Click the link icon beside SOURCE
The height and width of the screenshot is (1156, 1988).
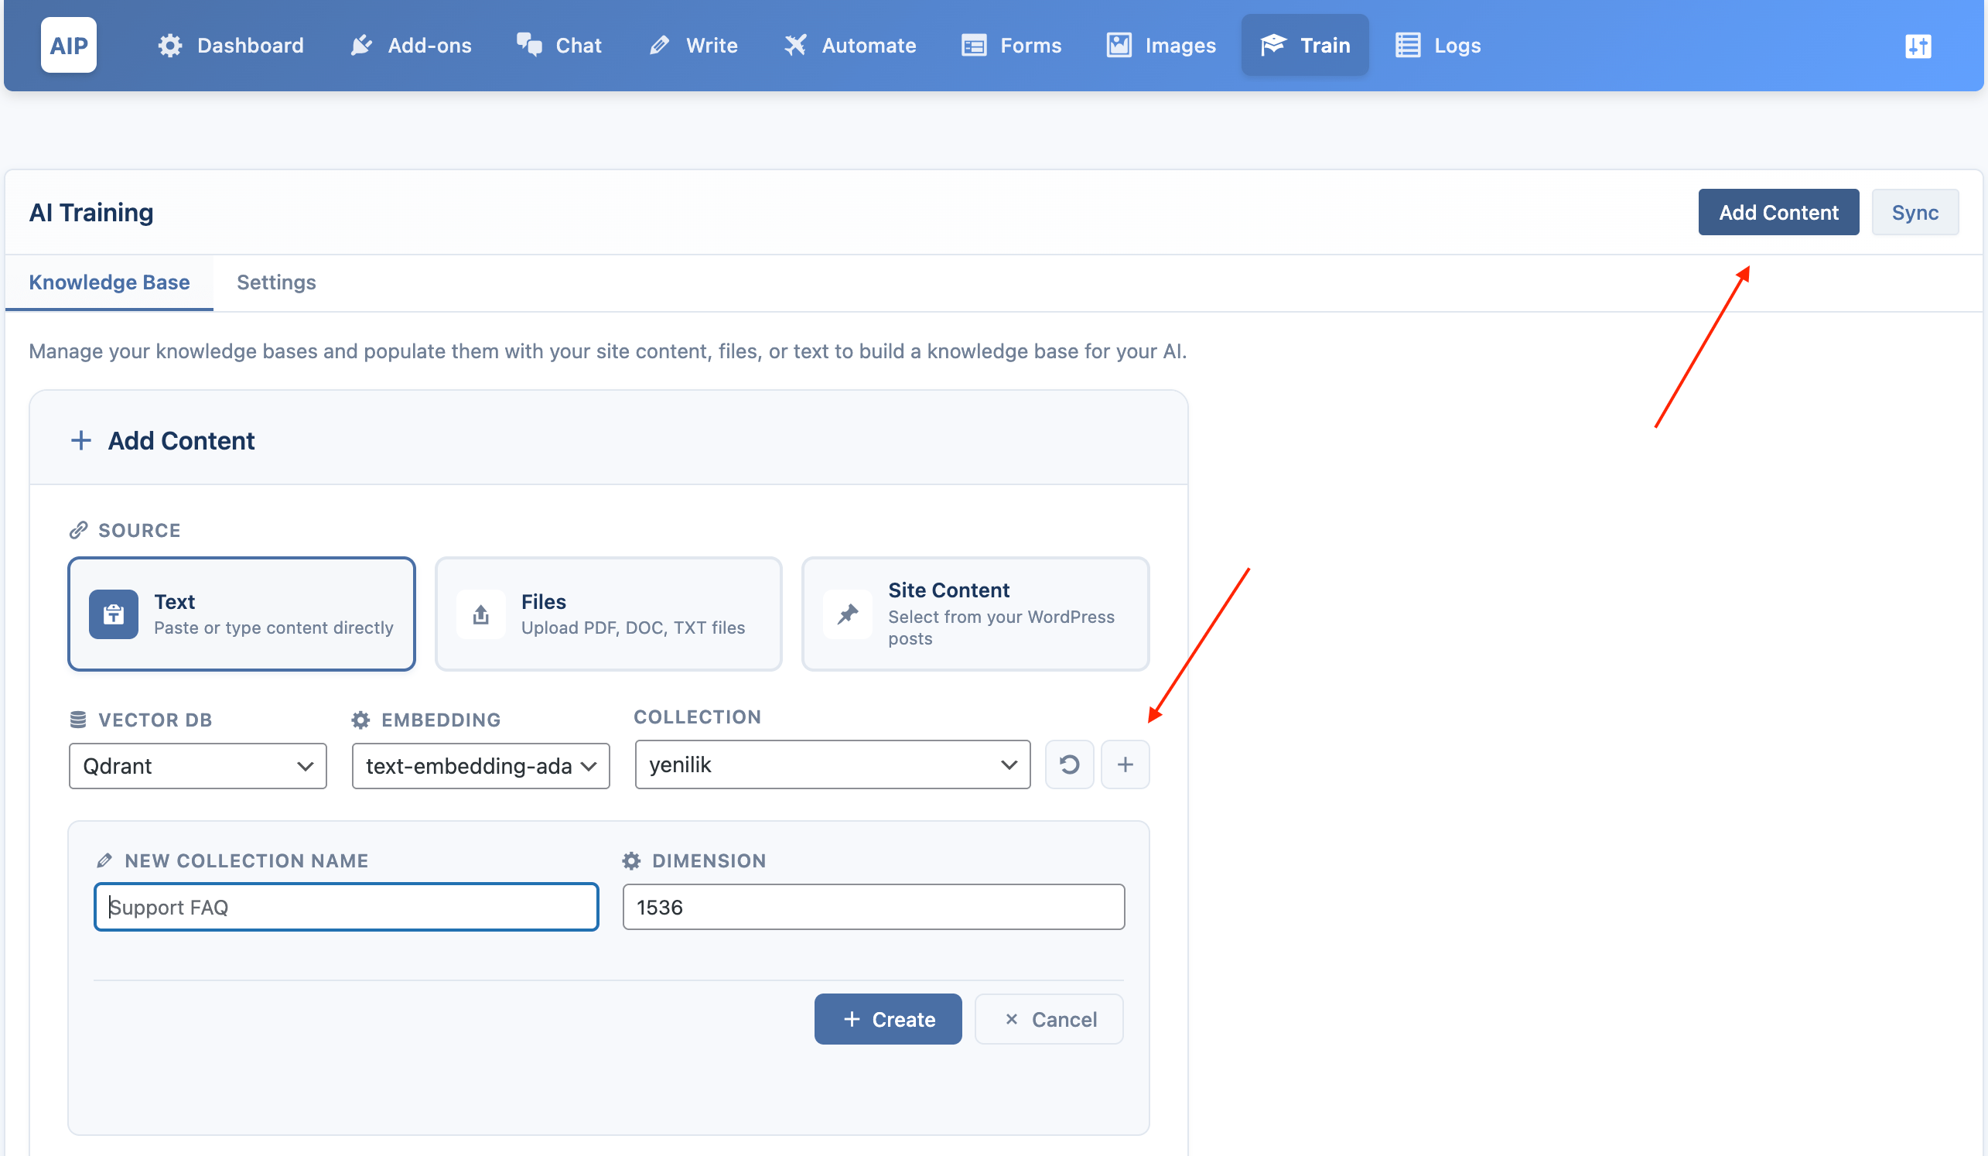(78, 530)
